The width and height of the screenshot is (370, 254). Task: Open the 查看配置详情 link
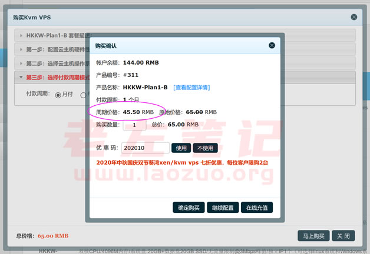[191, 88]
